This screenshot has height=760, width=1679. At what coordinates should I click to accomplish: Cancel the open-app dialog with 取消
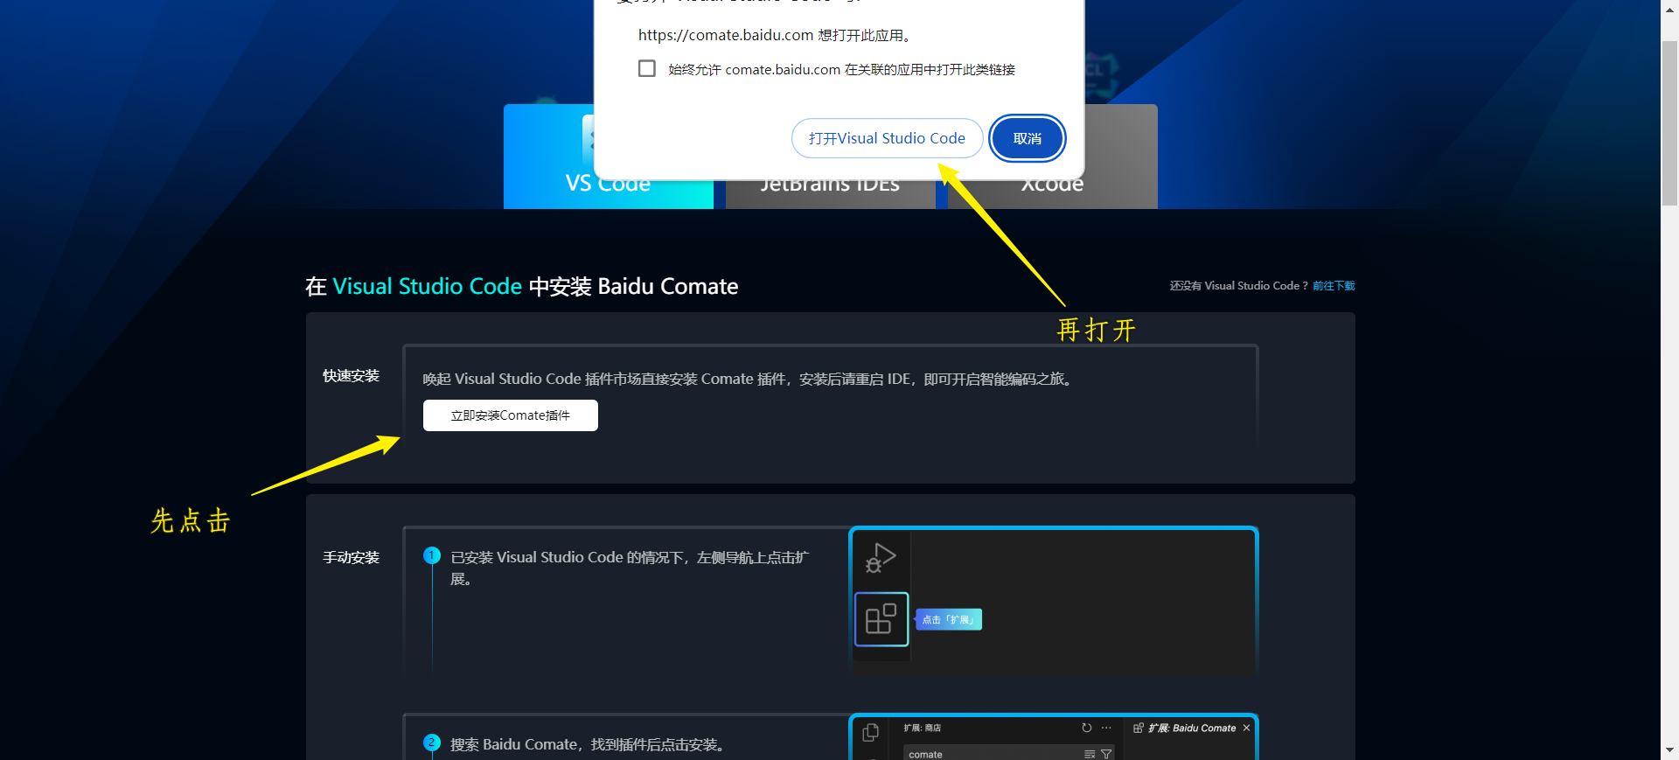coord(1027,138)
